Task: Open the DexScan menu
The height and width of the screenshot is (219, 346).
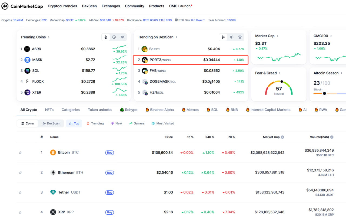Action: pyautogui.click(x=89, y=6)
